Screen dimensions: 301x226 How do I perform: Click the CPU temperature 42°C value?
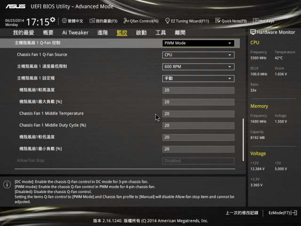pos(278,58)
